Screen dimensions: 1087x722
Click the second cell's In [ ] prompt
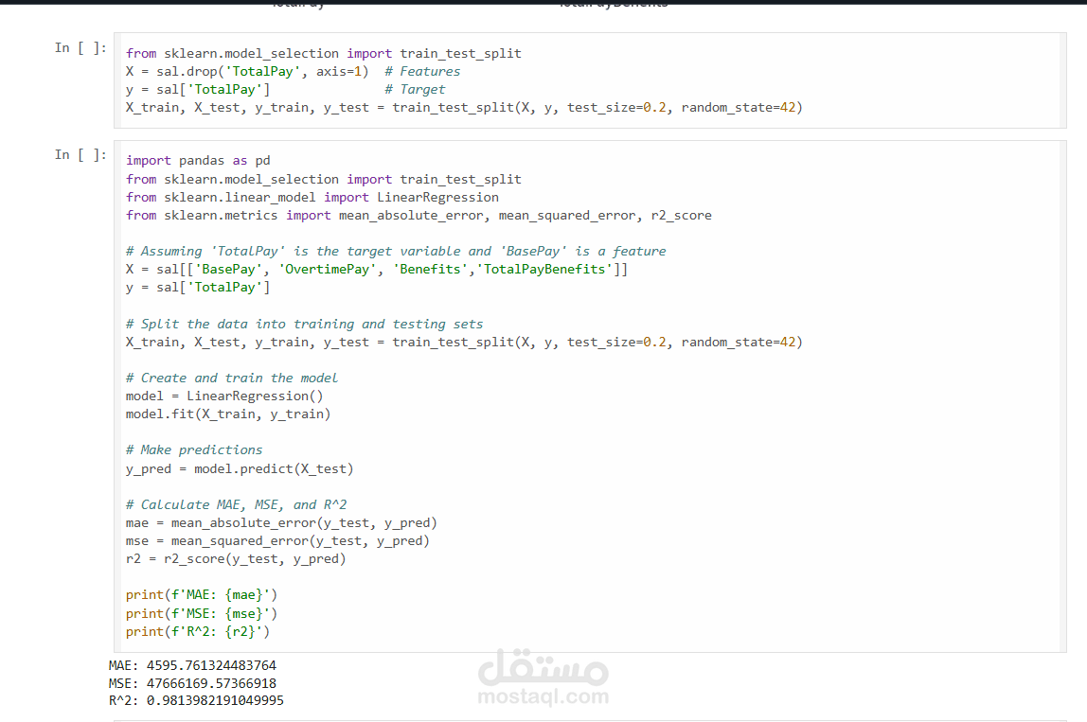pos(80,154)
